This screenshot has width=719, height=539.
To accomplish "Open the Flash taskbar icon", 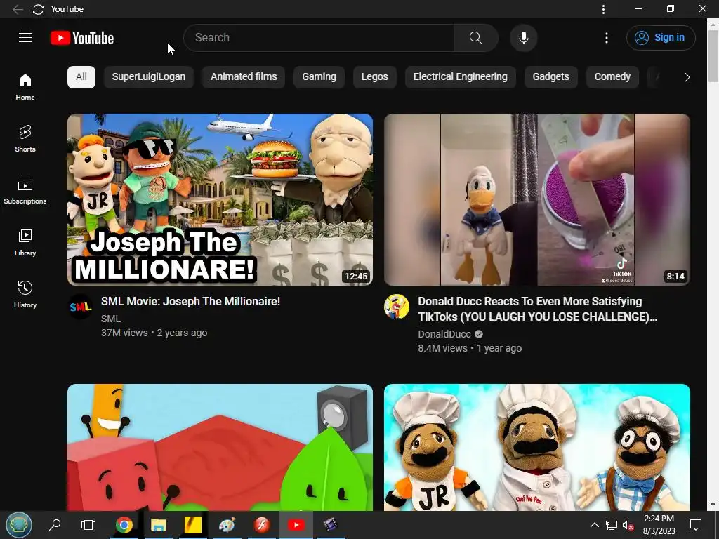I will click(x=261, y=525).
